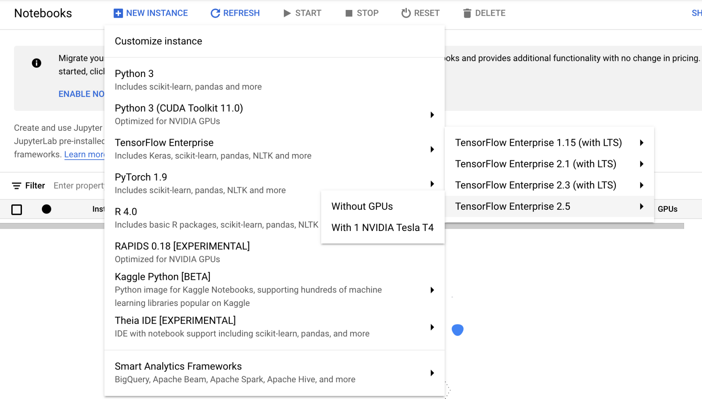Choose Without GPUs option
The width and height of the screenshot is (702, 399).
coord(383,206)
